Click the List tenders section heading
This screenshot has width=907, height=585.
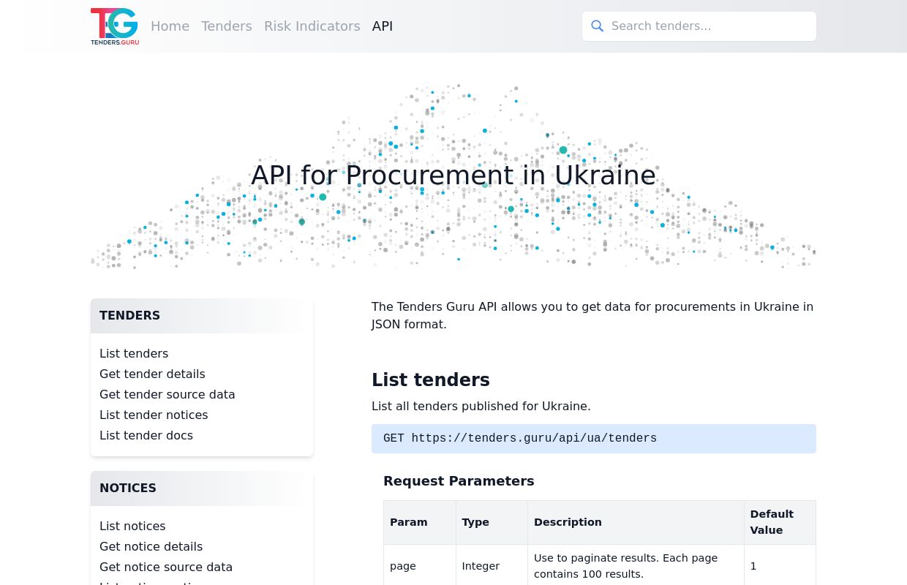(431, 380)
